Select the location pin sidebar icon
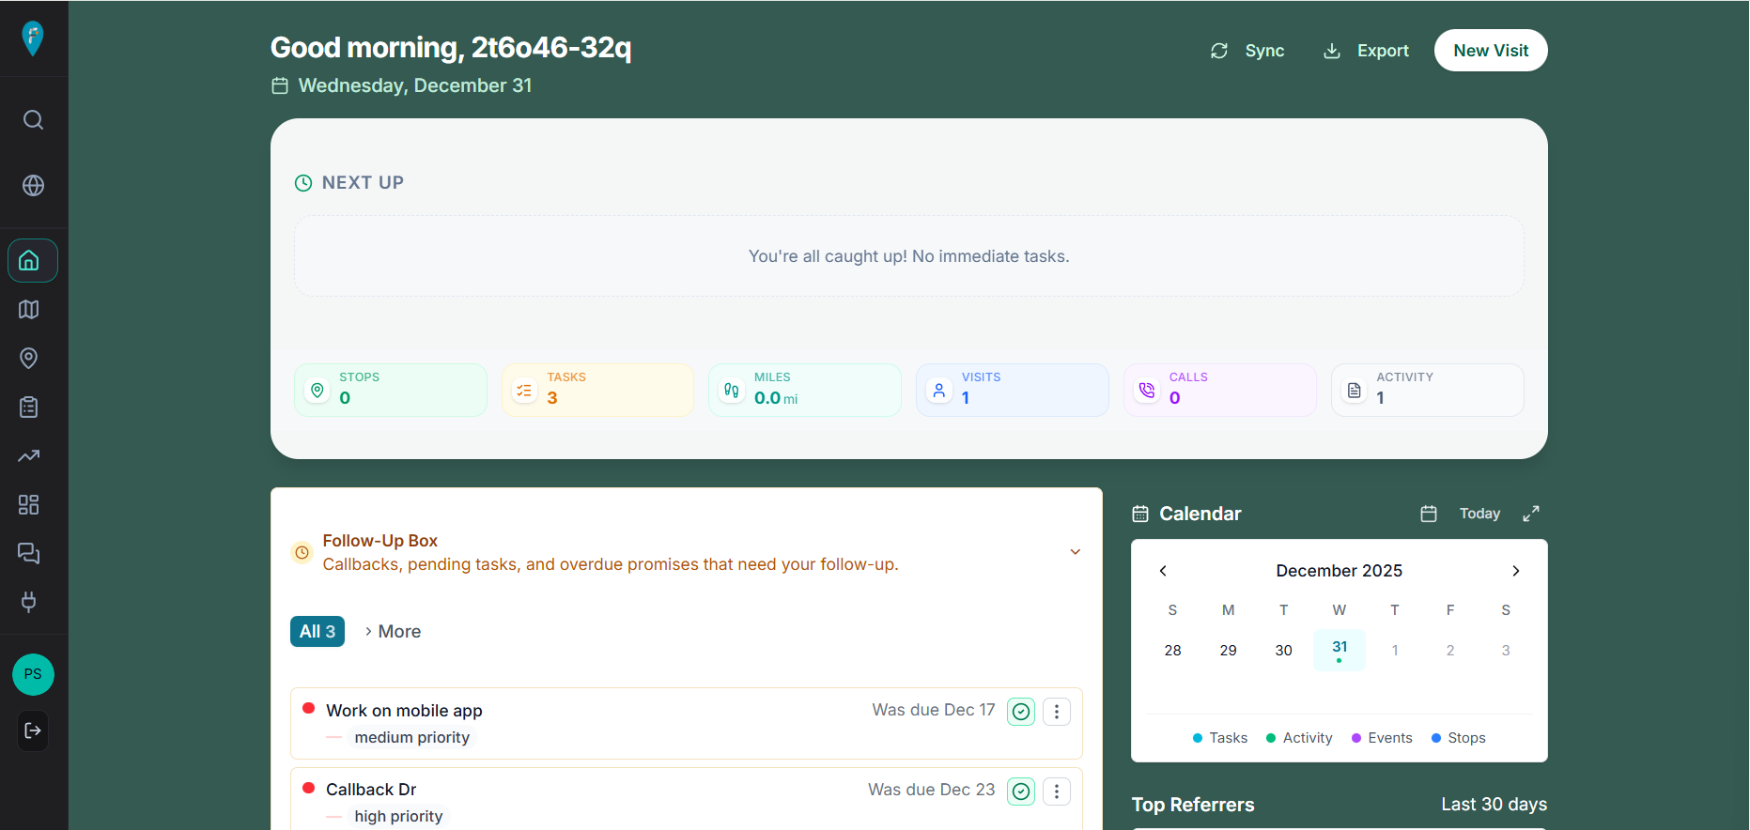This screenshot has height=830, width=1750. pos(29,359)
